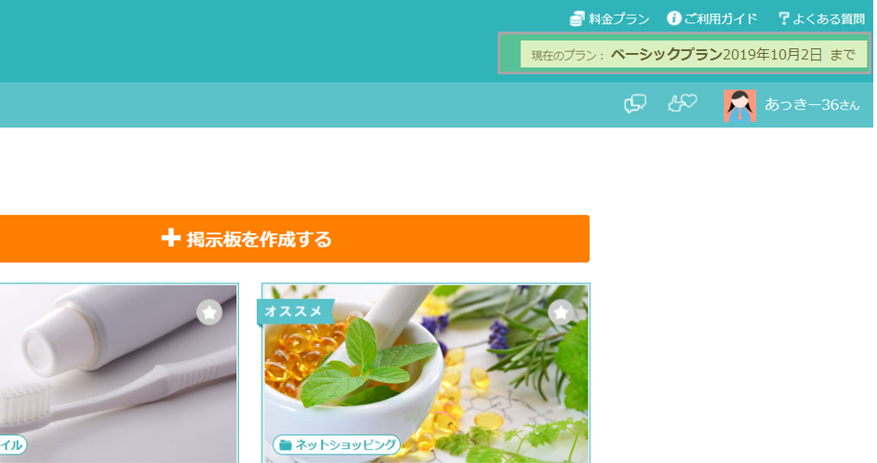Open the 料金プラン pricing link
Image resolution: width=877 pixels, height=463 pixels.
point(610,19)
